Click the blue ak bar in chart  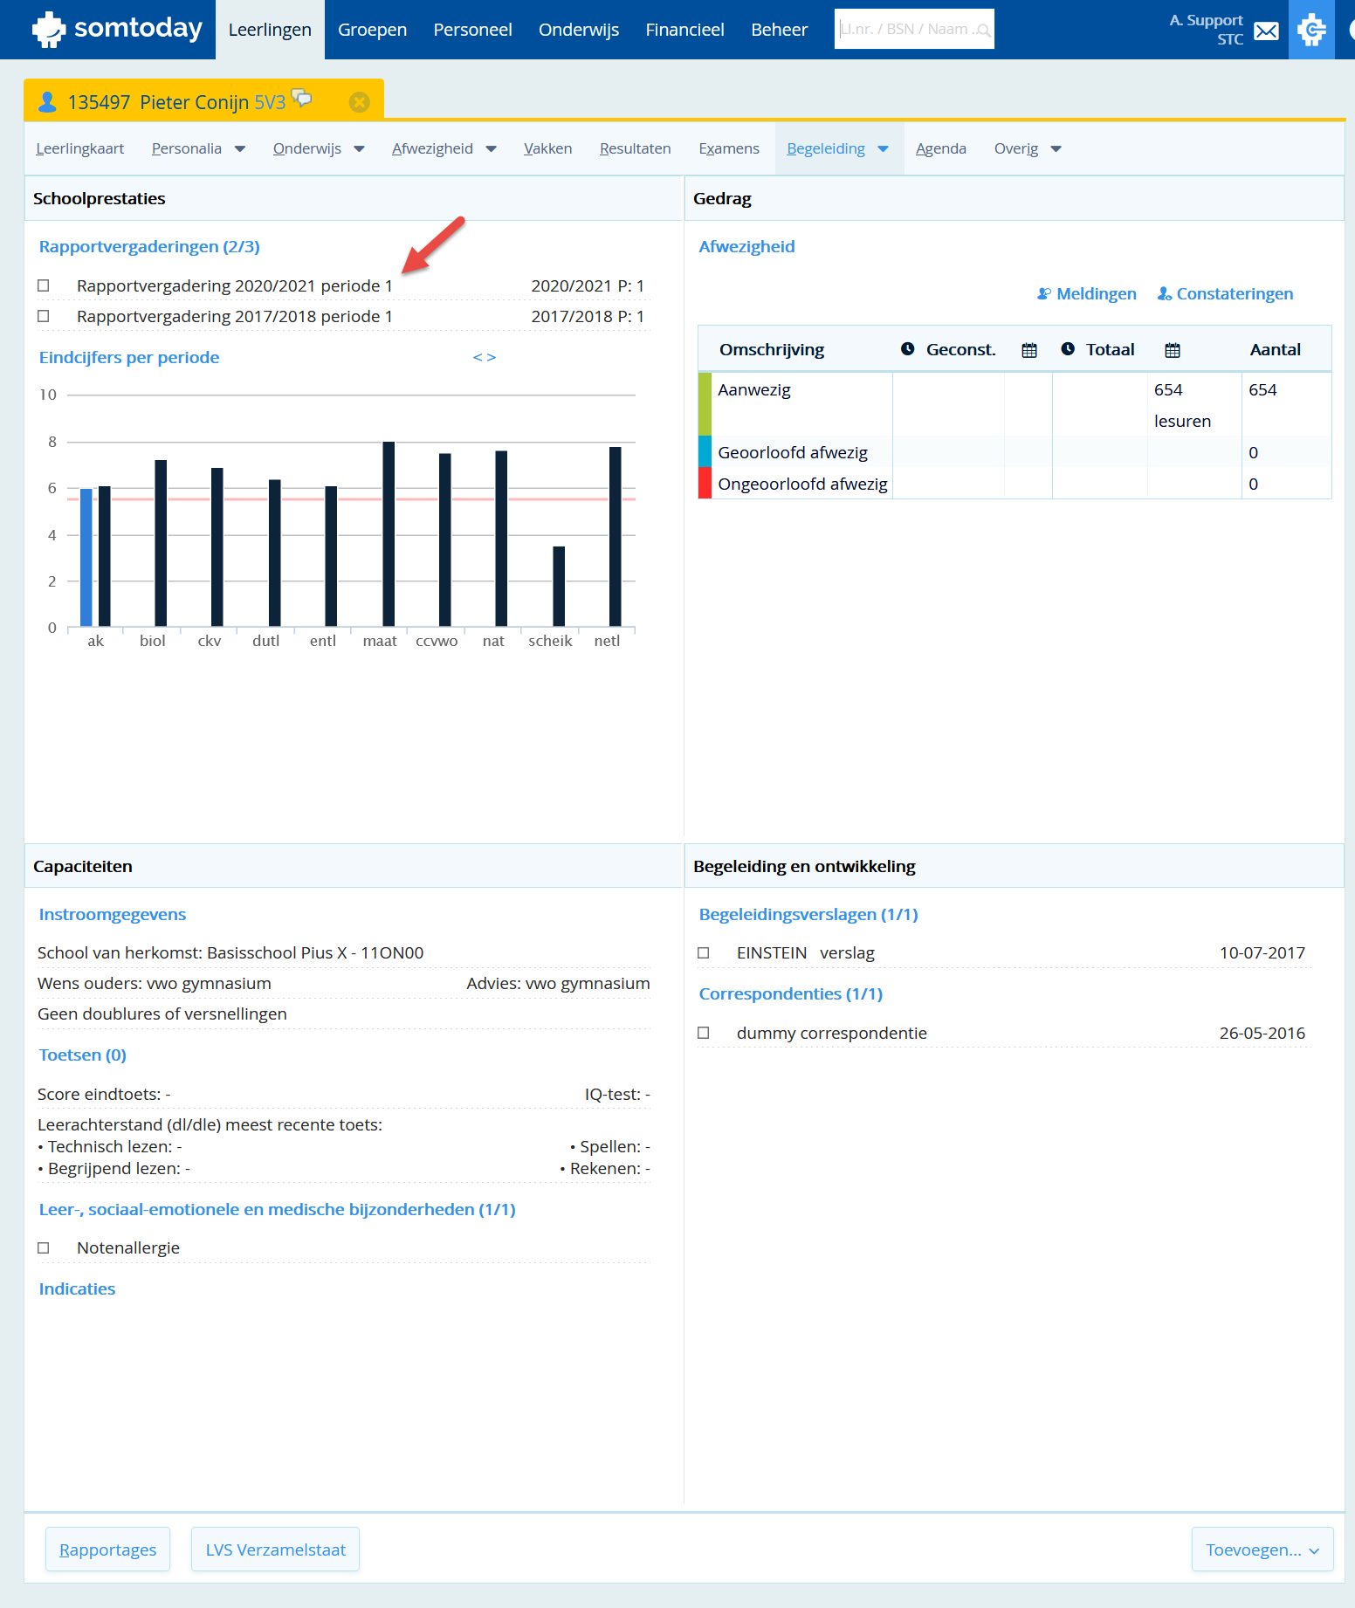[x=86, y=558]
